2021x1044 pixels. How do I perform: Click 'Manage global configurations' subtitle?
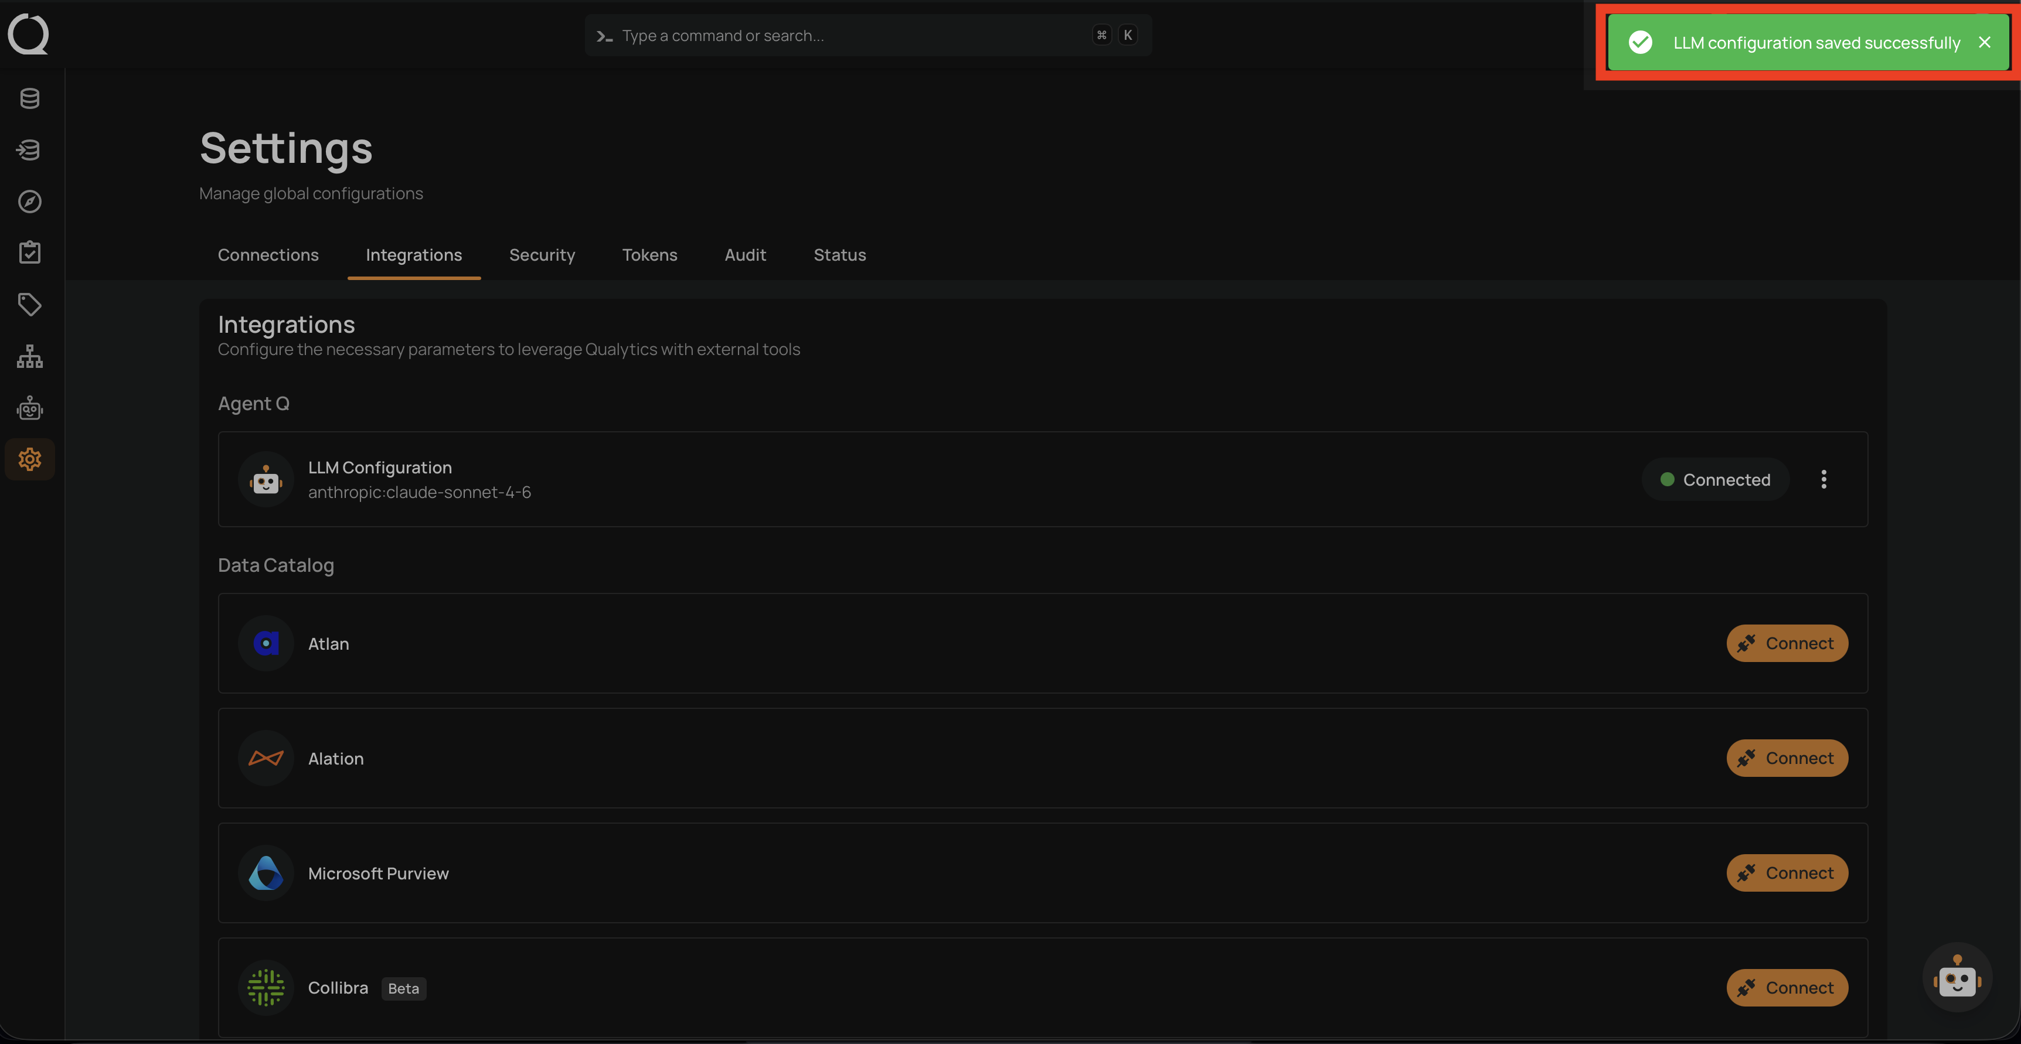tap(311, 194)
